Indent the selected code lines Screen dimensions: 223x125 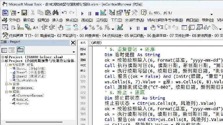44,27
